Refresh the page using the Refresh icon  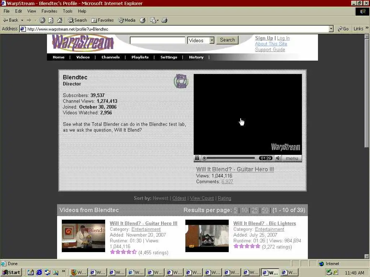(x=51, y=20)
